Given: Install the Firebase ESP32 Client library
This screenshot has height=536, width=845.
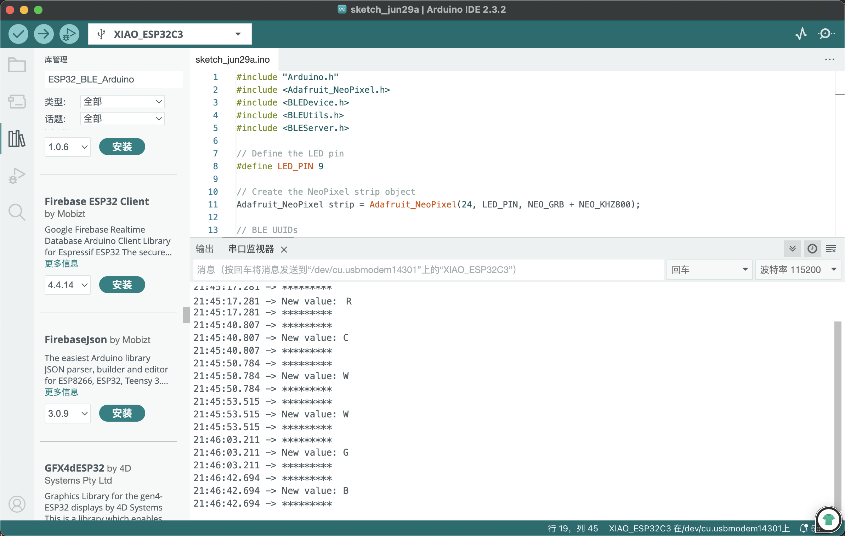Looking at the screenshot, I should click(x=122, y=285).
